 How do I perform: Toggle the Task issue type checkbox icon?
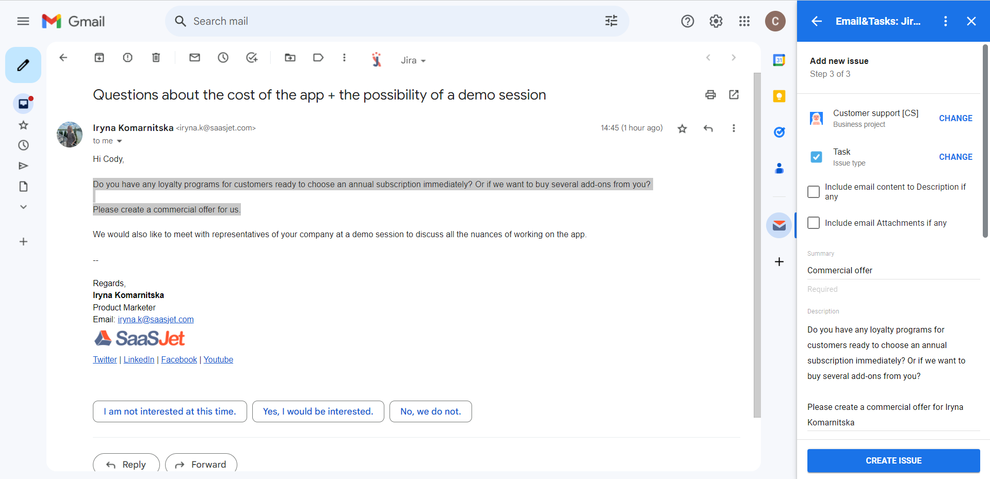click(816, 157)
